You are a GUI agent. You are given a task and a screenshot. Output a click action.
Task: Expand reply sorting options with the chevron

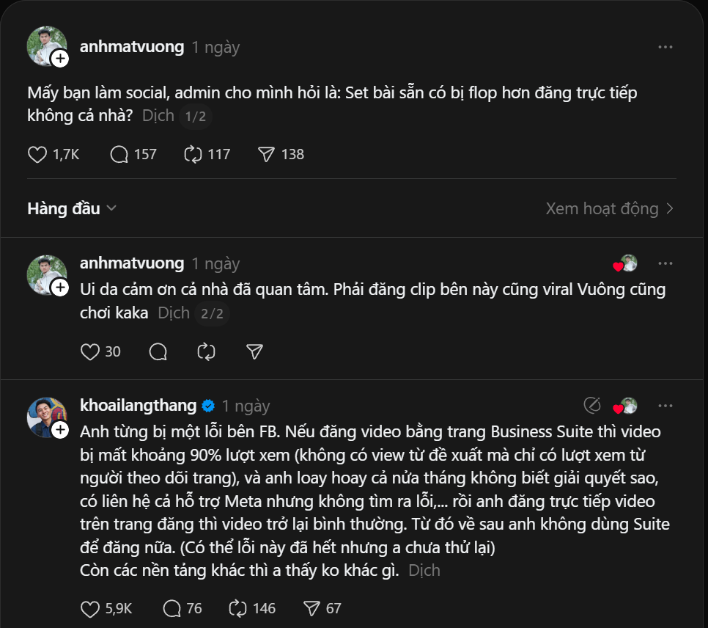pos(113,208)
